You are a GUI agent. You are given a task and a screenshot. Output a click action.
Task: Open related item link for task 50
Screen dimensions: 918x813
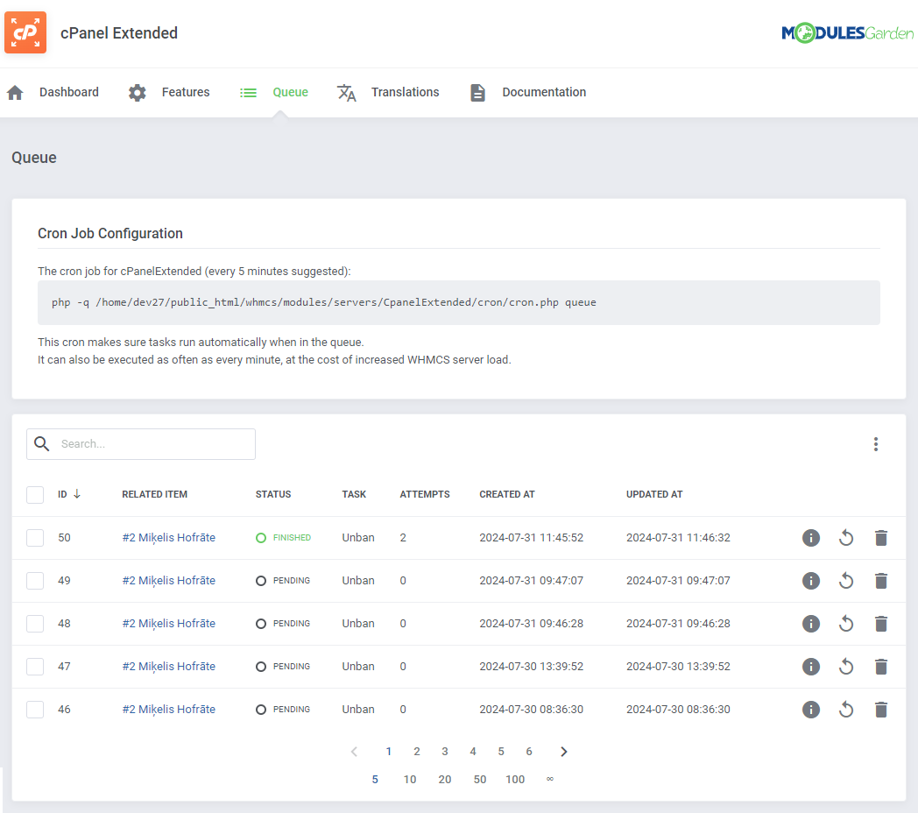click(x=168, y=538)
